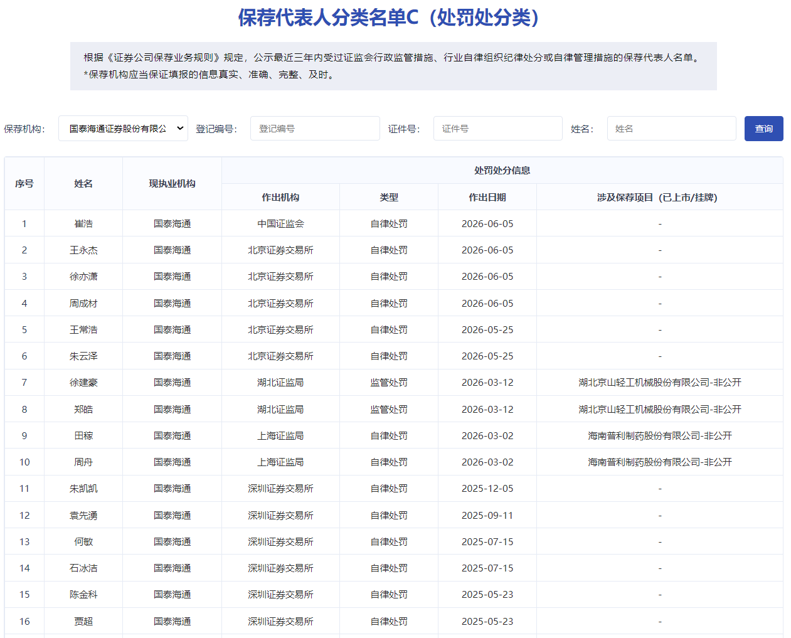Click date 2025-09-11 in 袁先湧's row
Viewport: 791px width, 638px height.
487,515
